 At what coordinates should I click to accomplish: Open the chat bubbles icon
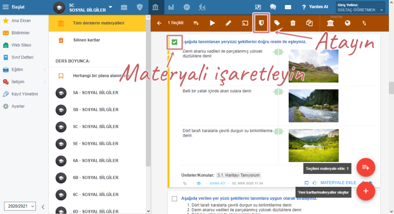tap(273, 7)
